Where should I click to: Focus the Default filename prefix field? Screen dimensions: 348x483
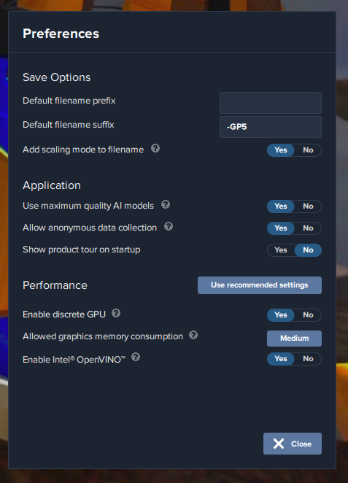[271, 103]
